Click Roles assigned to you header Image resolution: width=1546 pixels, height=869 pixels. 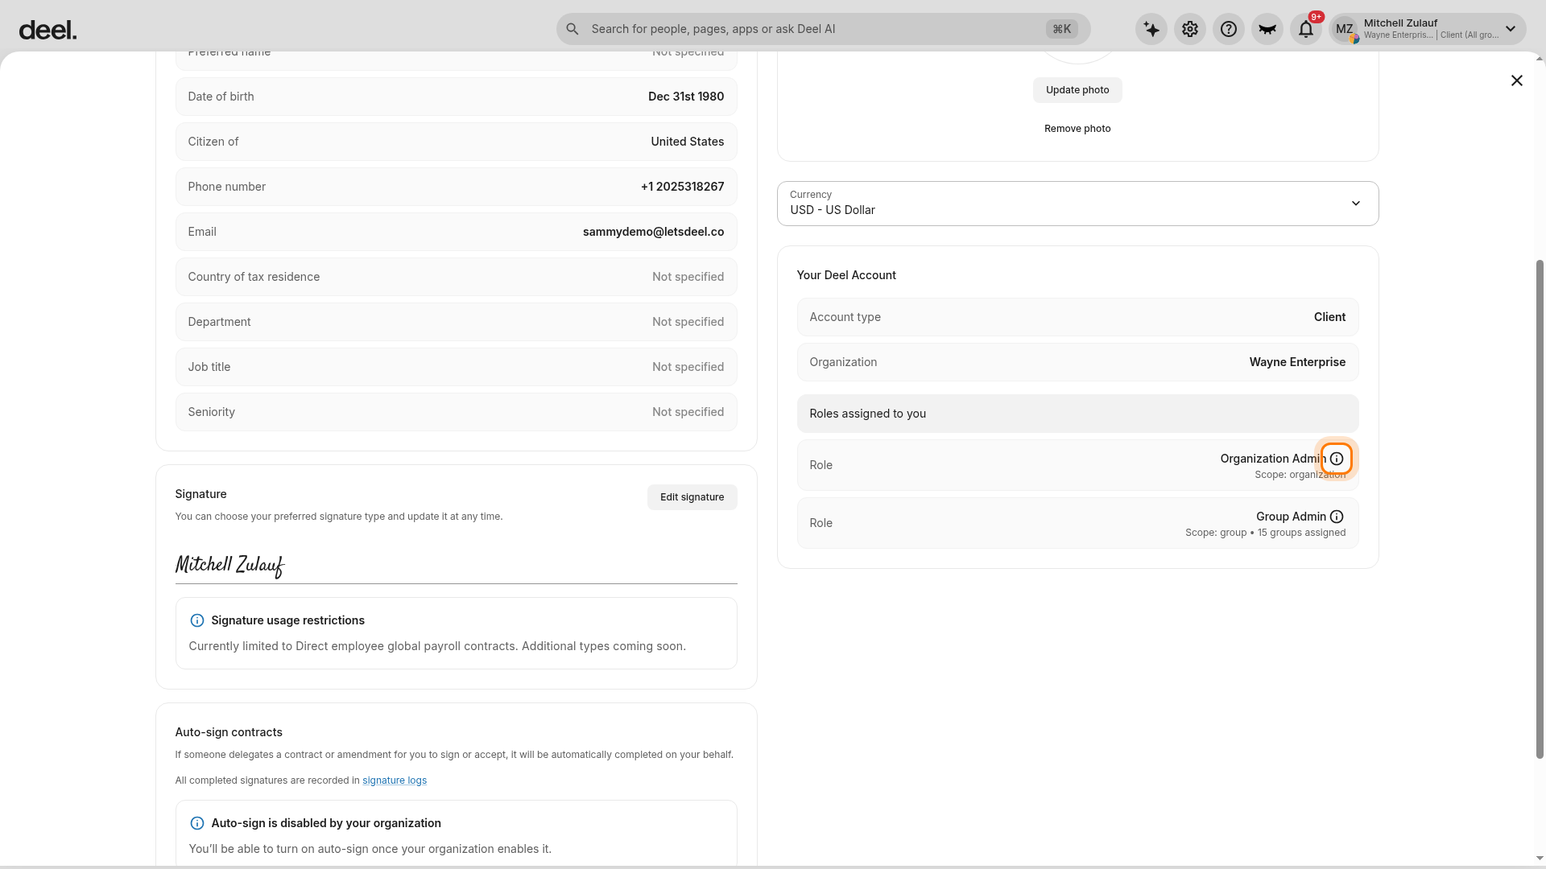point(1077,414)
